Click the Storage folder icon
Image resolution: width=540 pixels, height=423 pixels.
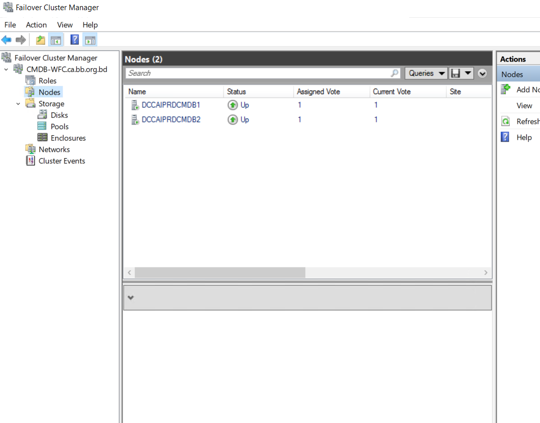[x=31, y=104]
